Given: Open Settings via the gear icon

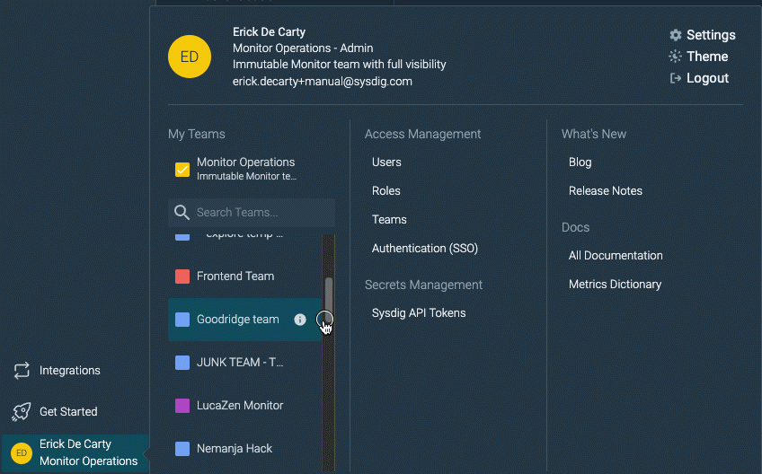Looking at the screenshot, I should click(676, 35).
